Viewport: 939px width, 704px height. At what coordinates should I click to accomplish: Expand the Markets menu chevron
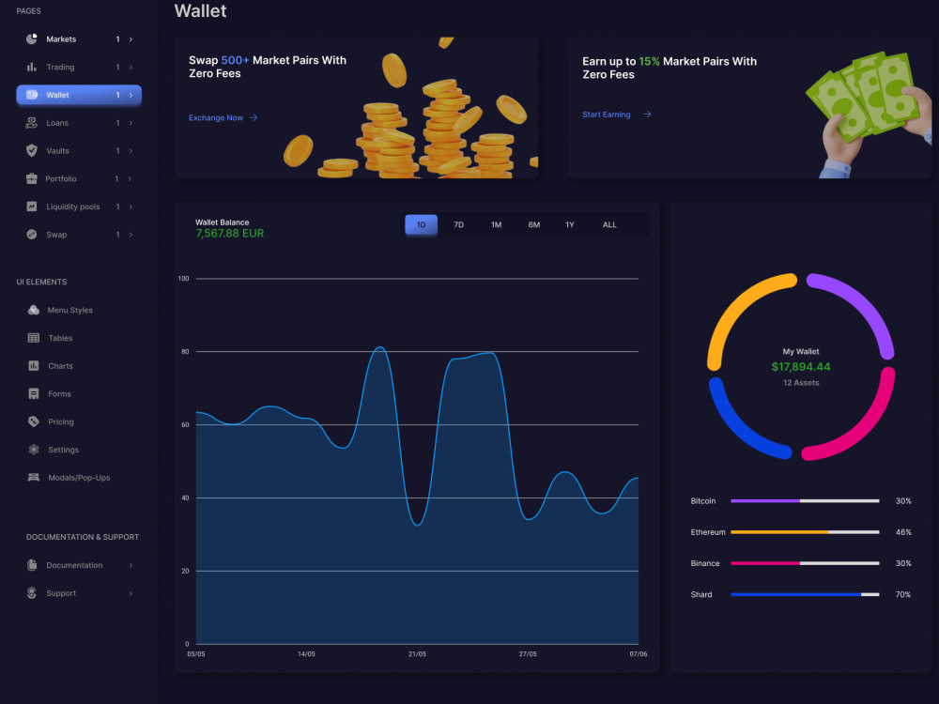tap(131, 39)
